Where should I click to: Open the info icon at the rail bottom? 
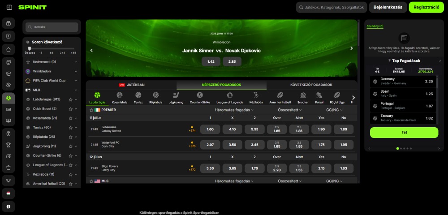click(x=8, y=206)
